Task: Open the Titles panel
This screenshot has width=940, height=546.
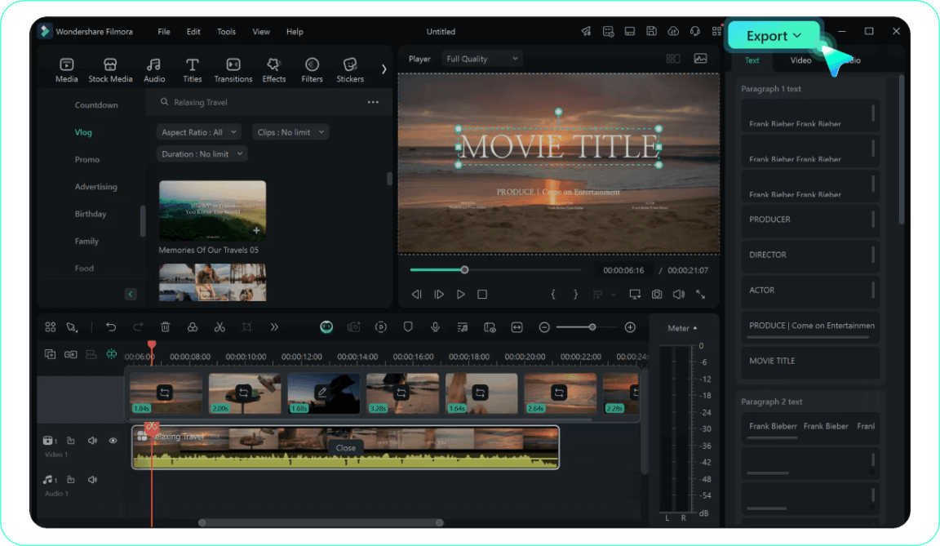Action: point(192,69)
